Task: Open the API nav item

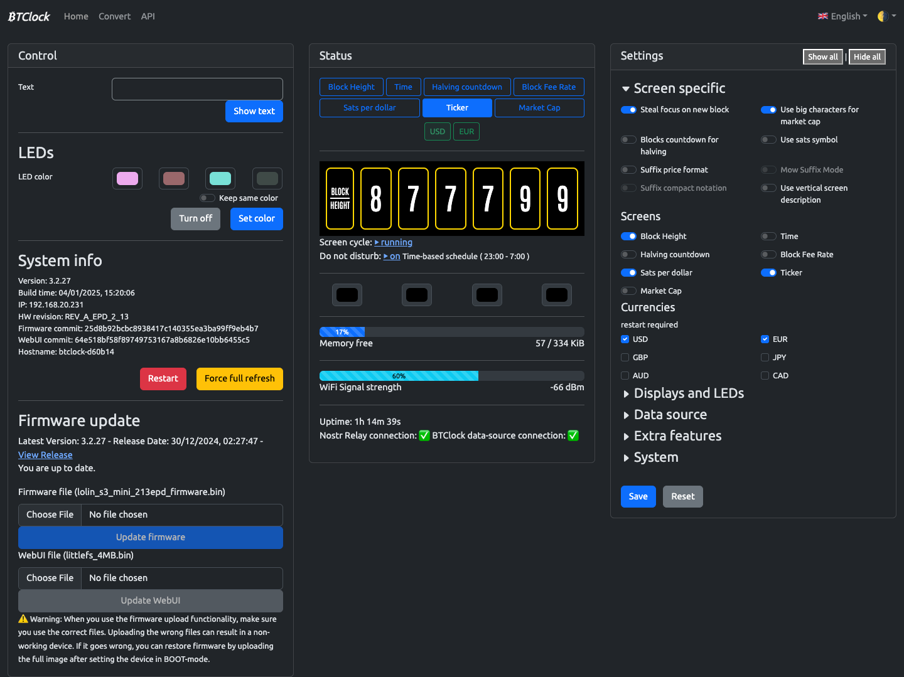Action: 148,16
